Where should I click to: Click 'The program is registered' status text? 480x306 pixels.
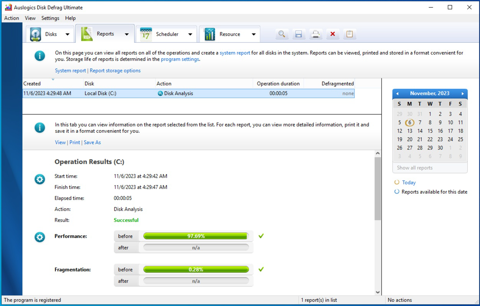point(32,300)
